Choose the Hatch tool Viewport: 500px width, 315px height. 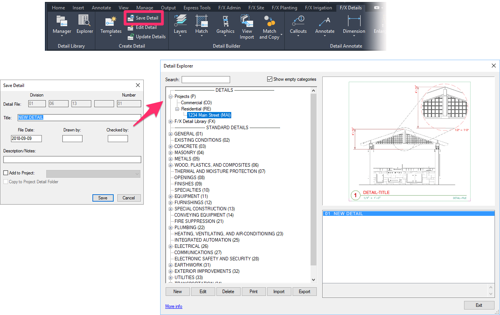click(x=202, y=25)
